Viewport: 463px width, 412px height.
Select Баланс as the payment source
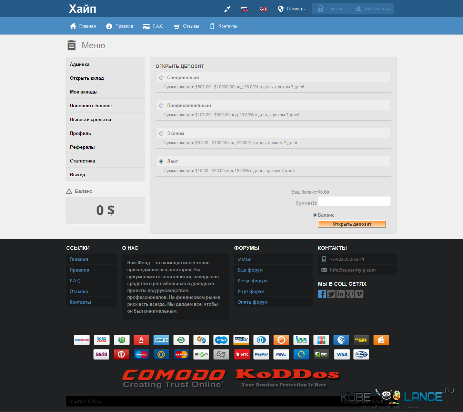[x=314, y=215]
